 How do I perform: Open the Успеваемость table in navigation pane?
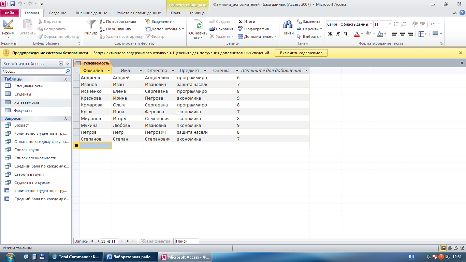pos(37,102)
